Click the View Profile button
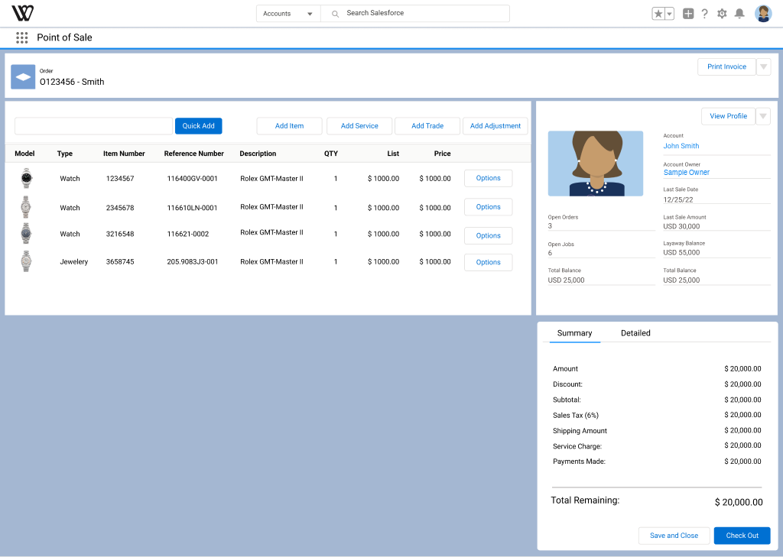Screen dimensions: 783x557 coord(729,116)
